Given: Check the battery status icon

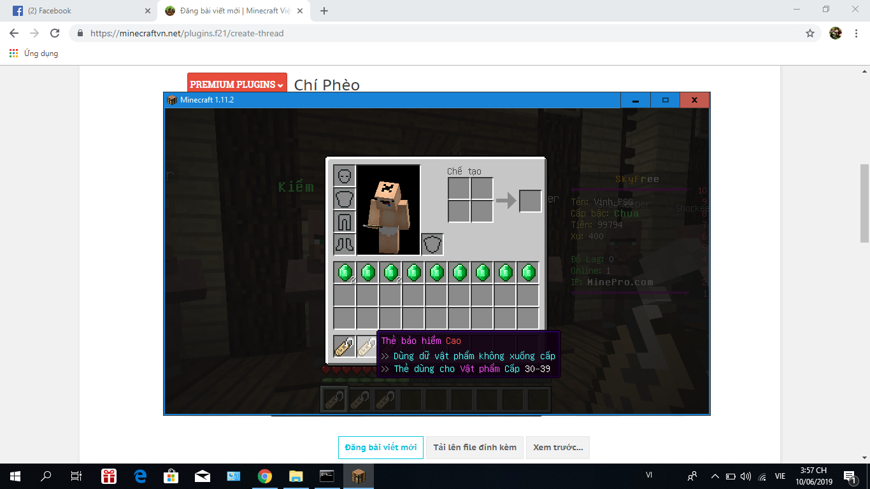Looking at the screenshot, I should pos(731,476).
